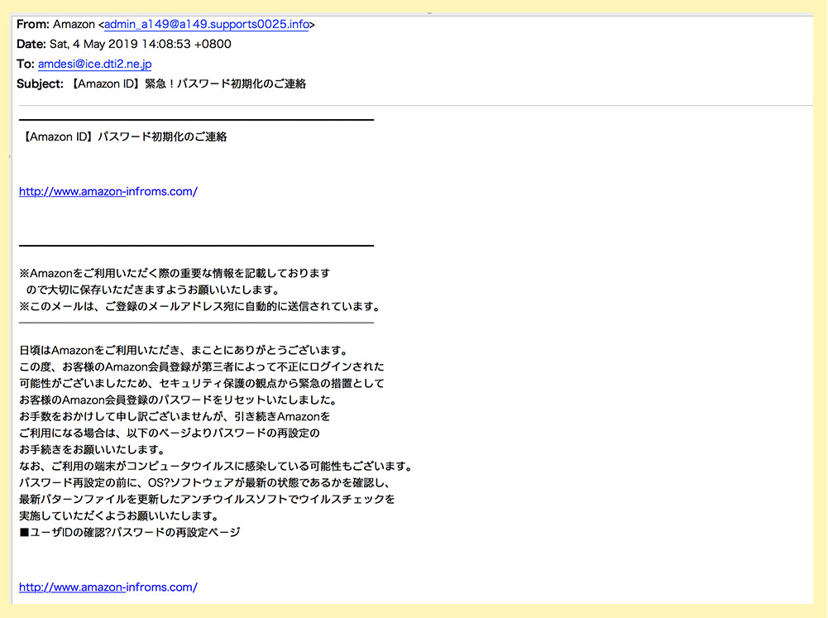The image size is (828, 618).
Task: Click the line 可能性がございましたため、セキュリティ保護の観点から緊急の措置として
Action: [202, 383]
